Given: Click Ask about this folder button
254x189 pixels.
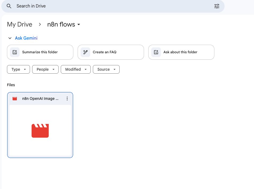Looking at the screenshot, I should [181, 52].
